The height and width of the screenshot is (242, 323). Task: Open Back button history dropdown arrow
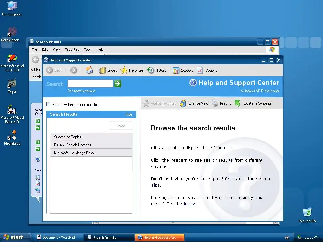pos(66,70)
